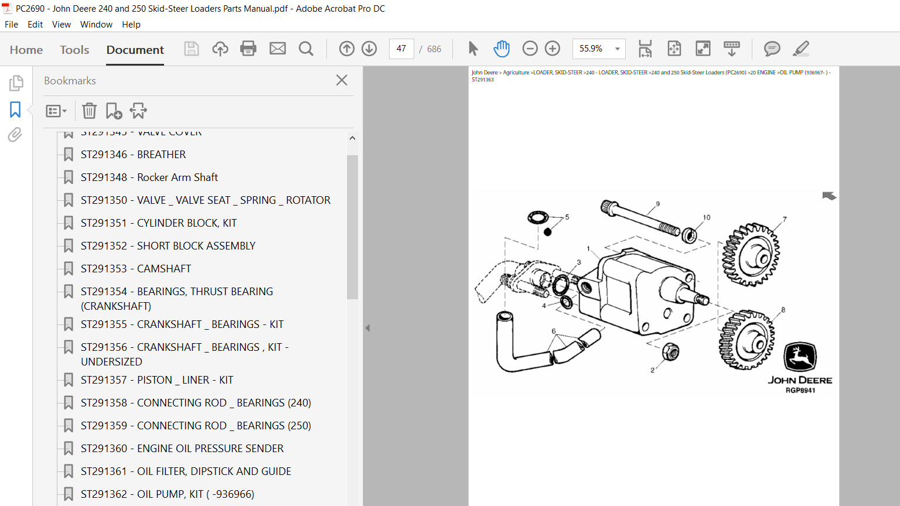Open the Edit menu
This screenshot has width=900, height=506.
point(35,24)
